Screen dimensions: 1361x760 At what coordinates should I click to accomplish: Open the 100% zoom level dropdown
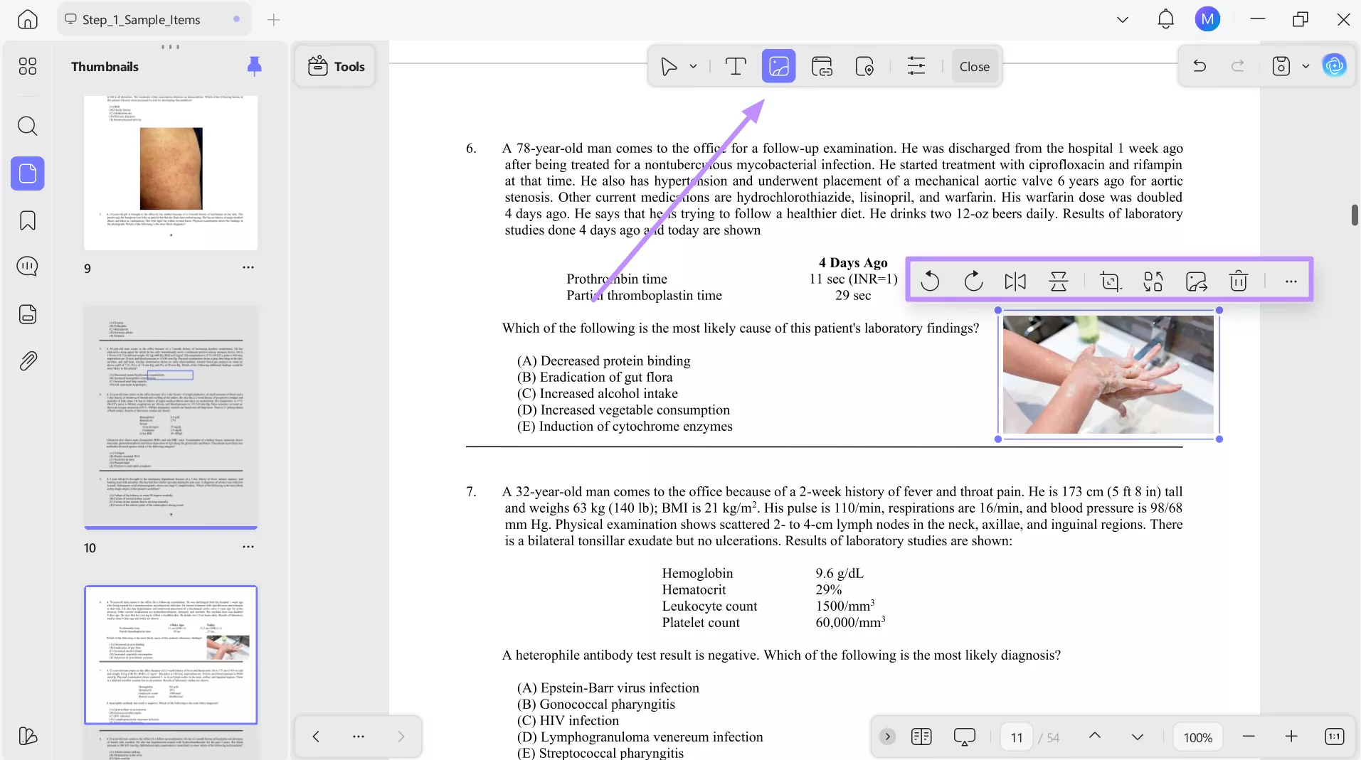click(x=1197, y=737)
